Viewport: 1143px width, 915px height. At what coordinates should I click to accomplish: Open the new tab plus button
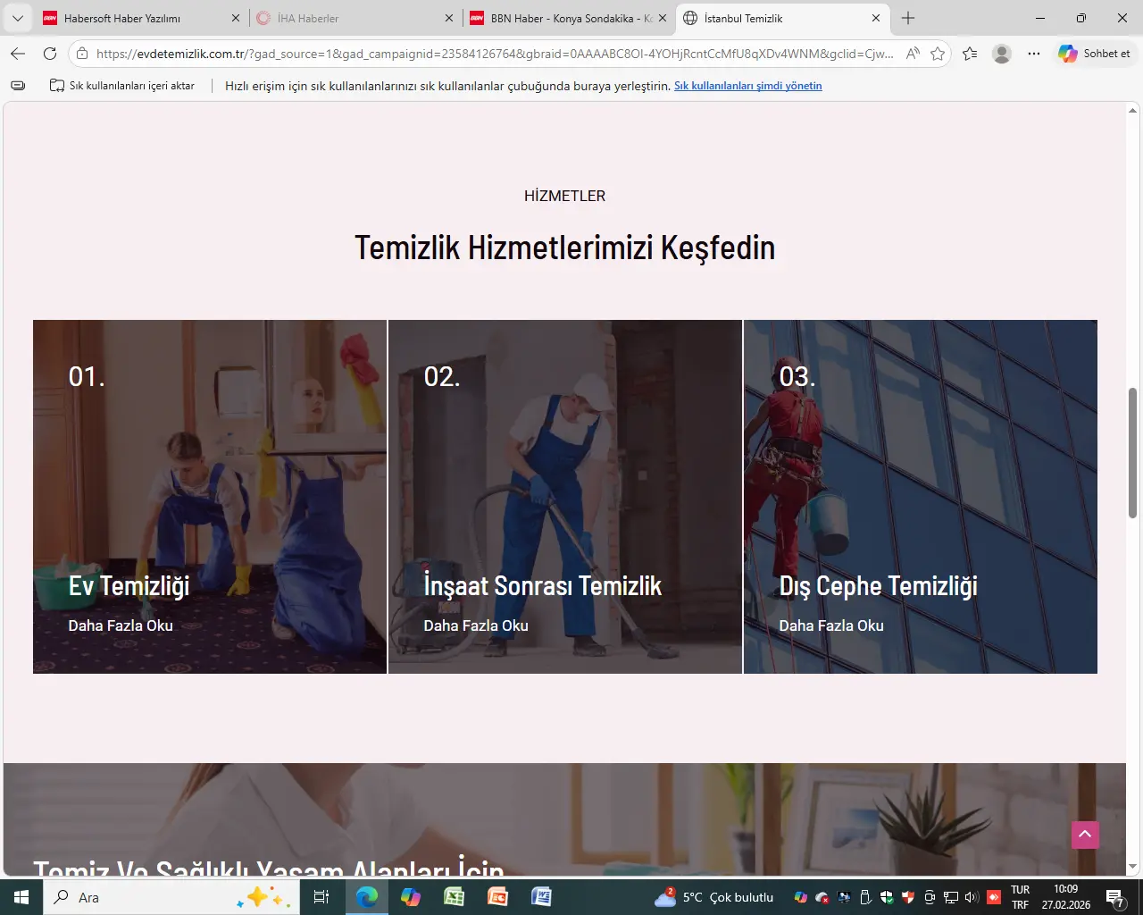tap(908, 18)
